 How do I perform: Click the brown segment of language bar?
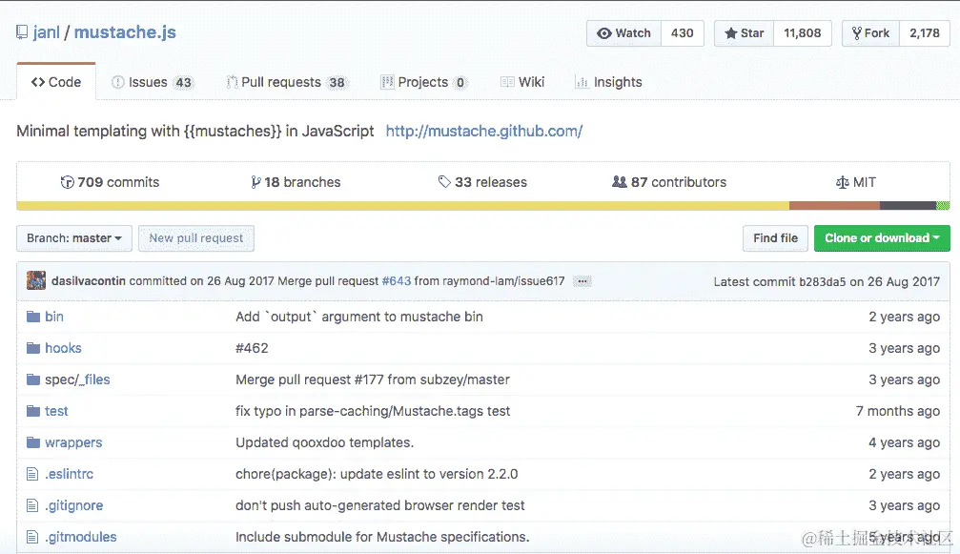tap(834, 206)
